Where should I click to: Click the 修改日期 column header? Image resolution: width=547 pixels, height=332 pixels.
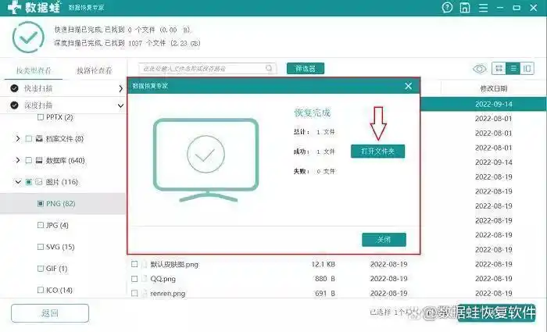(x=494, y=88)
